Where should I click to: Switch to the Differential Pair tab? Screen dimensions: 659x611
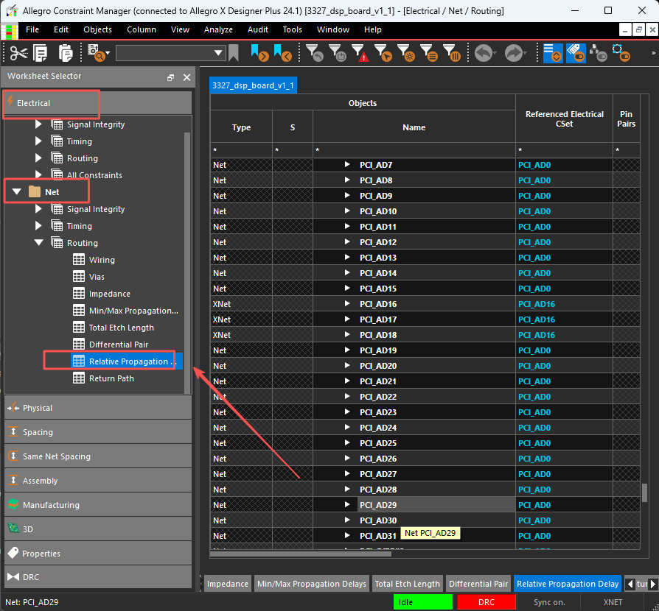point(478,584)
